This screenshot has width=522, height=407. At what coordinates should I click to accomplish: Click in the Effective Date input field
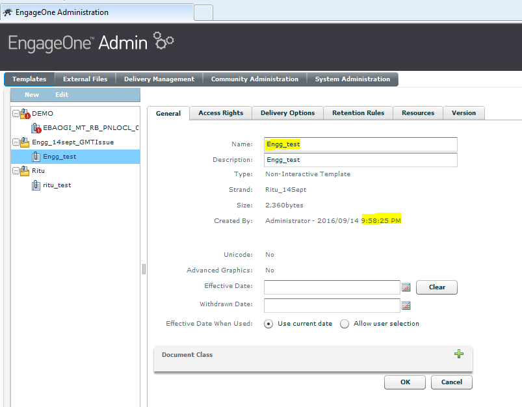click(332, 287)
